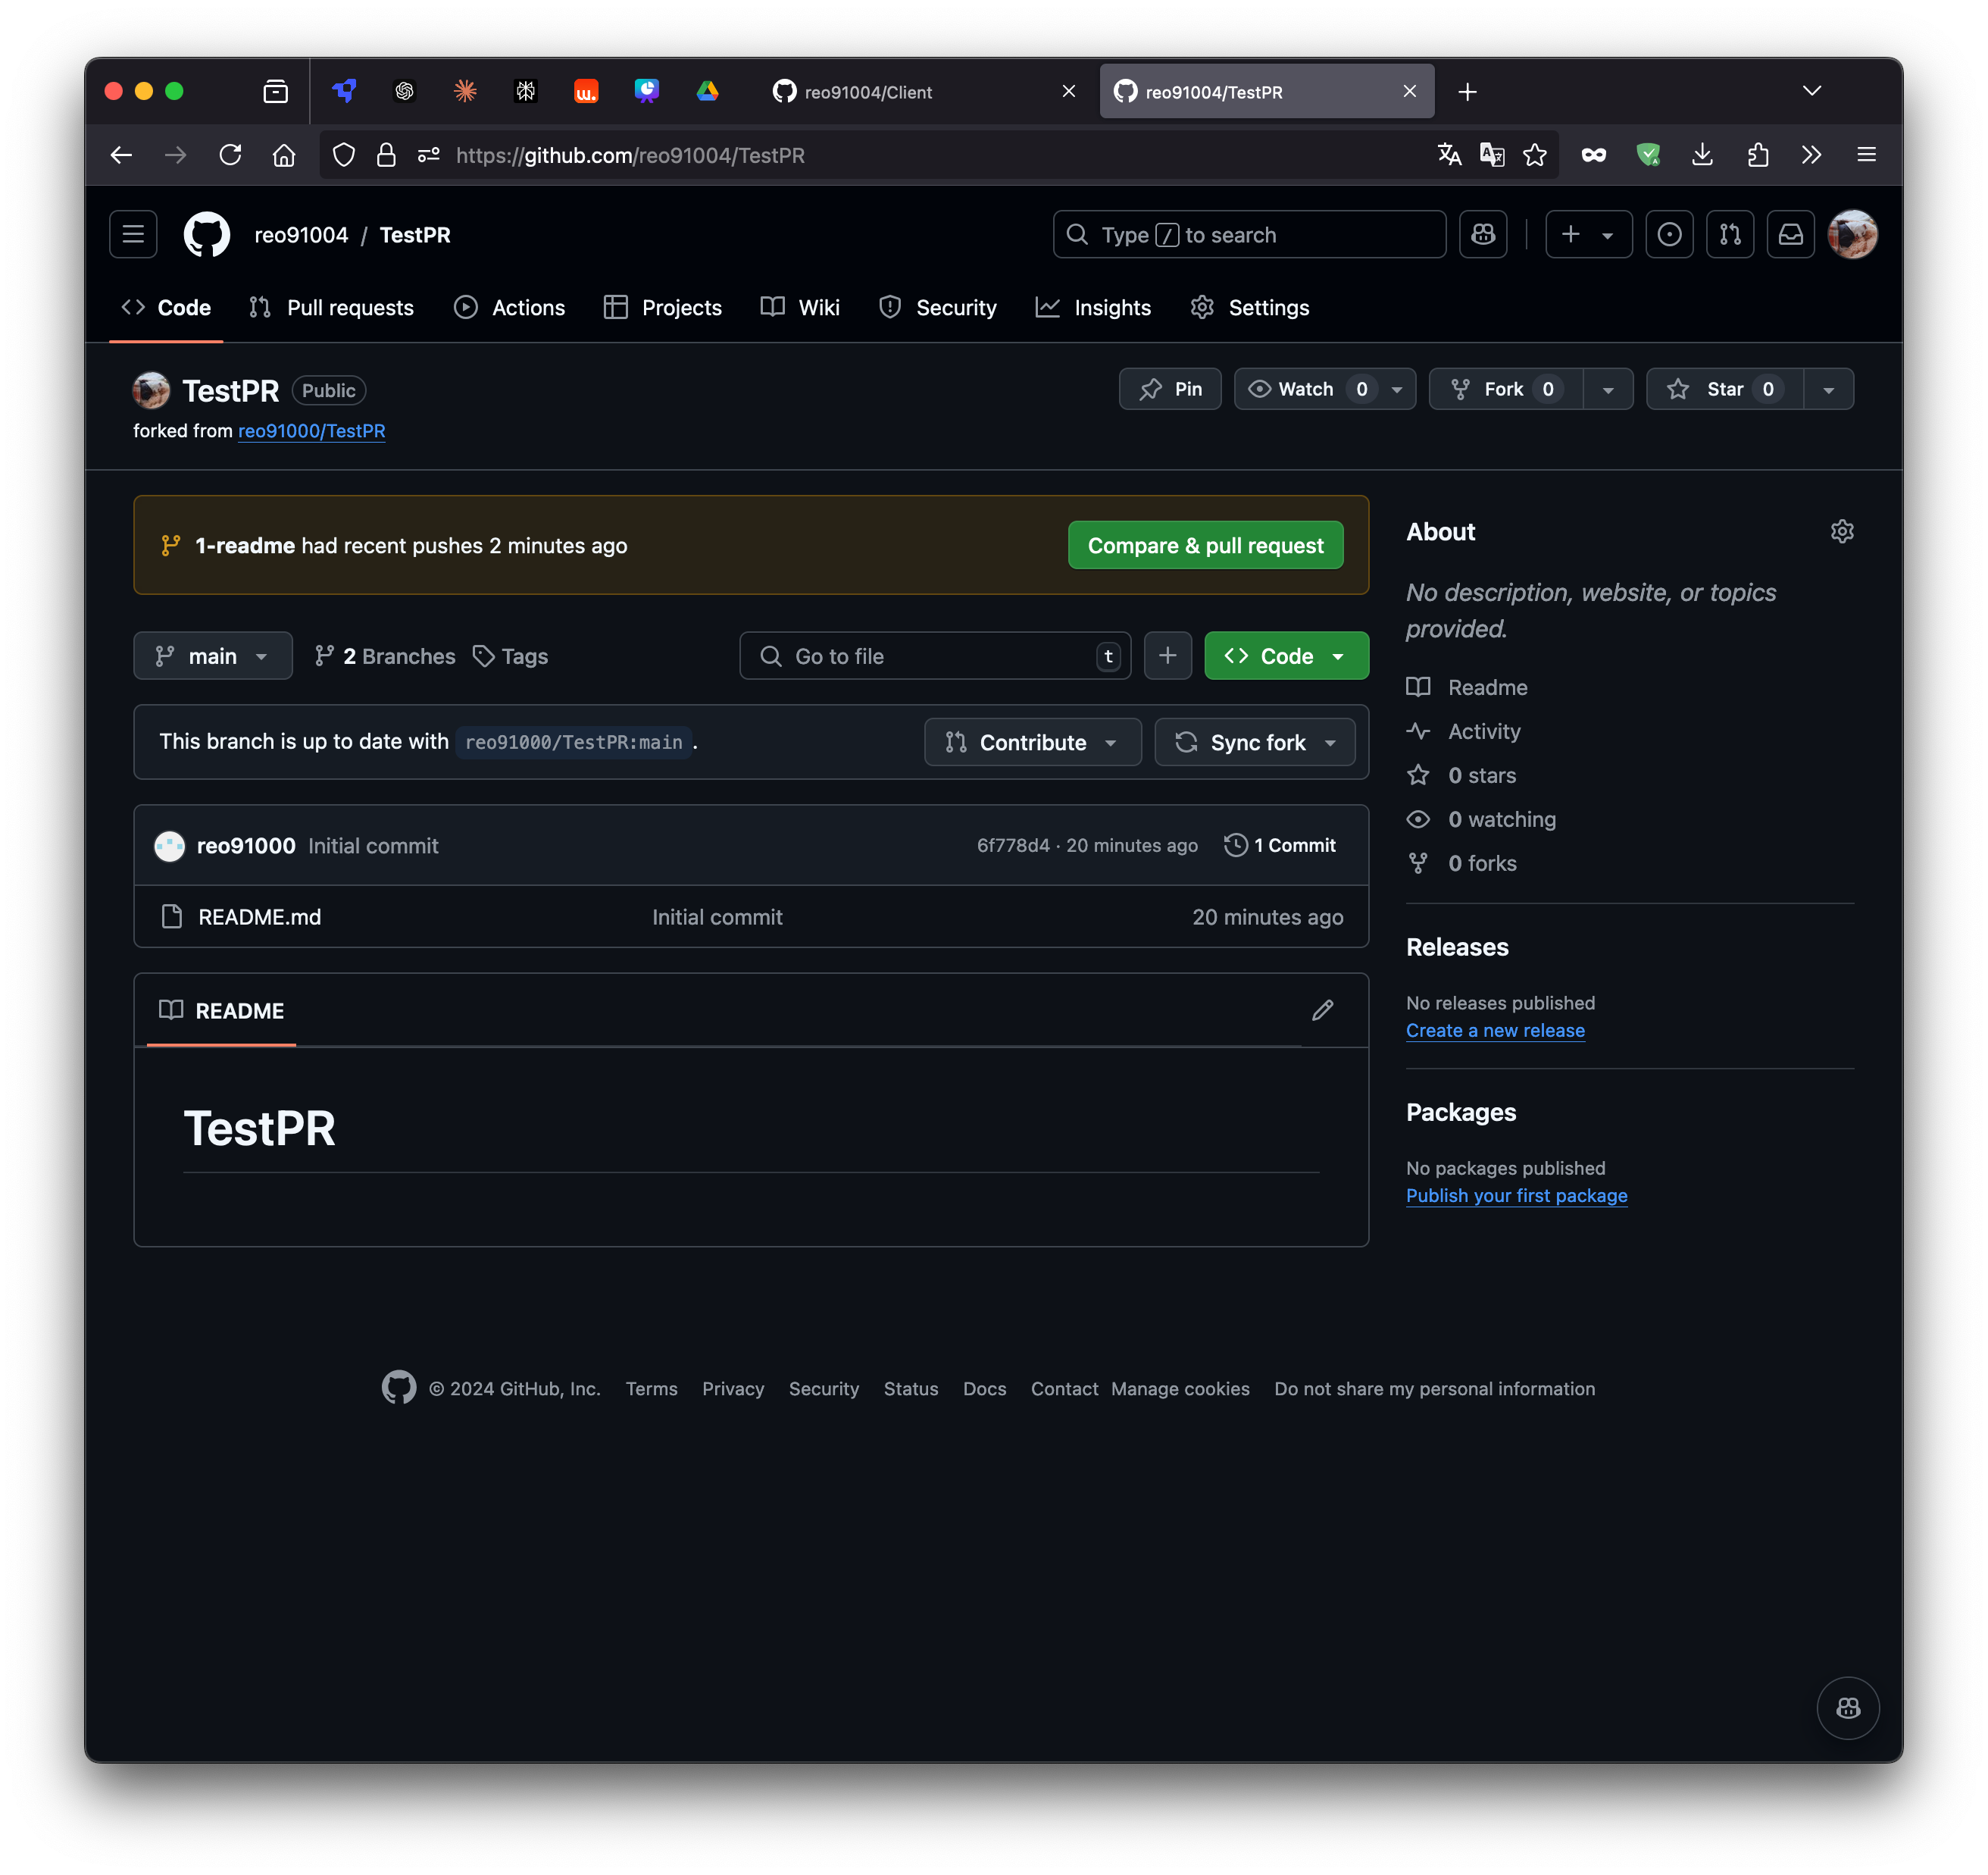The width and height of the screenshot is (1988, 1875).
Task: Open the issues icon in header
Action: [1669, 234]
